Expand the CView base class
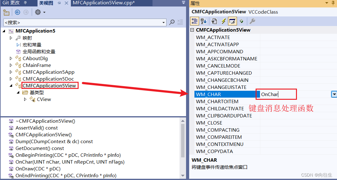337x180 pixels. click(25, 99)
